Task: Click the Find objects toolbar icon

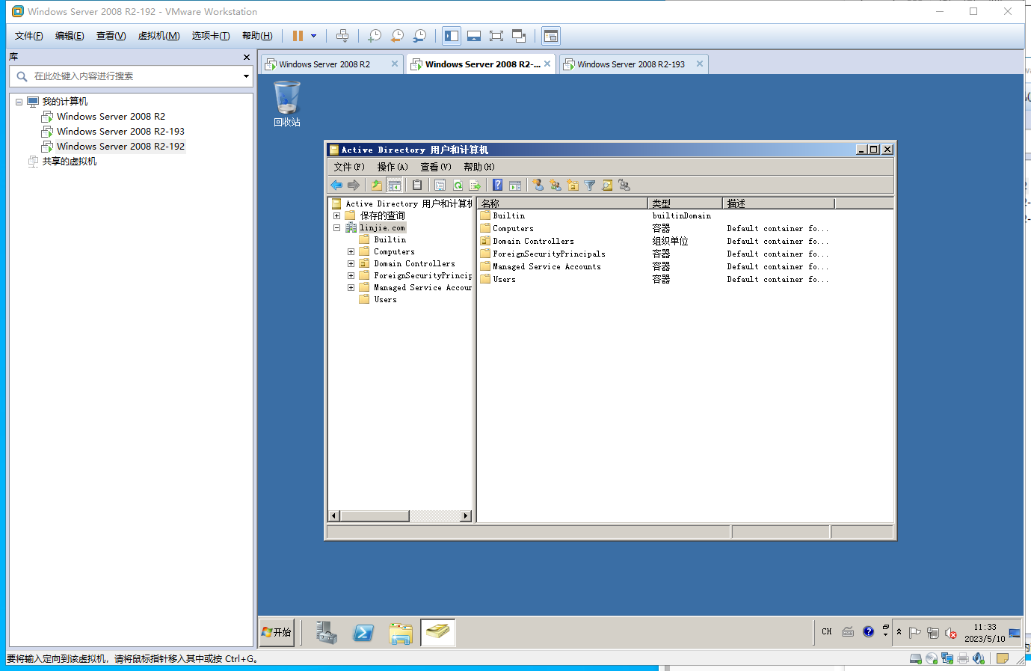Action: [607, 186]
